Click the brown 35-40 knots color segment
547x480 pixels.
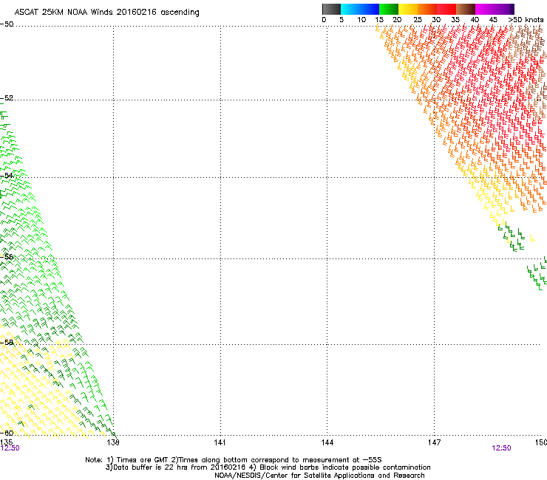pos(466,9)
